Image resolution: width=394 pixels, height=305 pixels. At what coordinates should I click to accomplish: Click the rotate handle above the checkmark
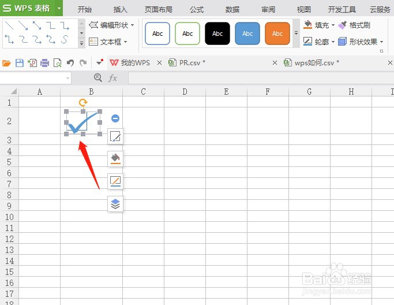[83, 102]
